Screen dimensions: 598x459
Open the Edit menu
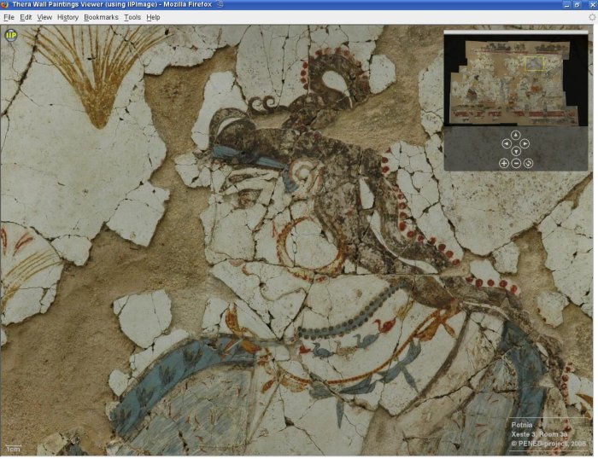click(26, 17)
